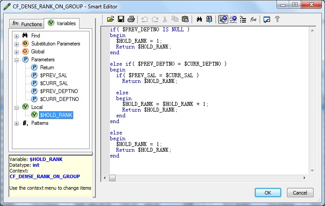Click the Find binoculars tree icon

coord(25,35)
